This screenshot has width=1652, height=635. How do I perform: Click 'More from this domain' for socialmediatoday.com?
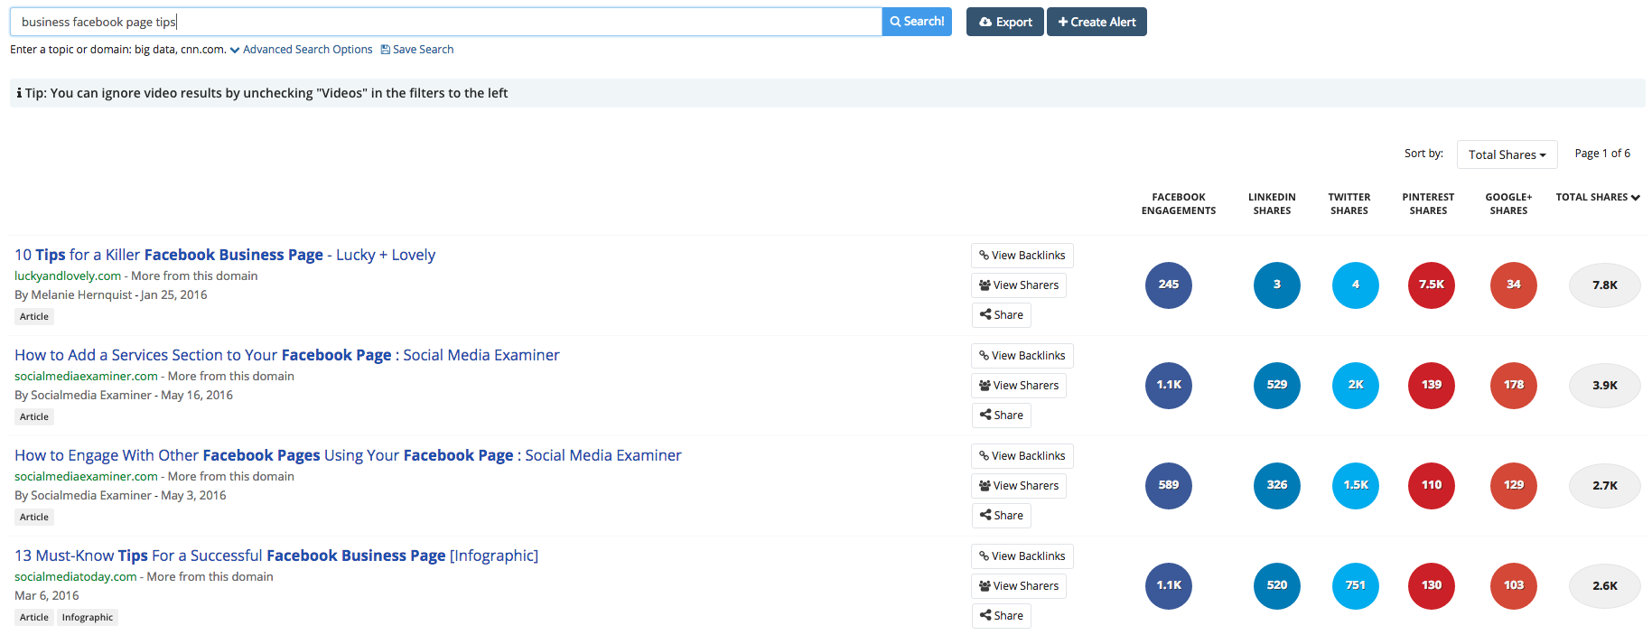[x=210, y=576]
